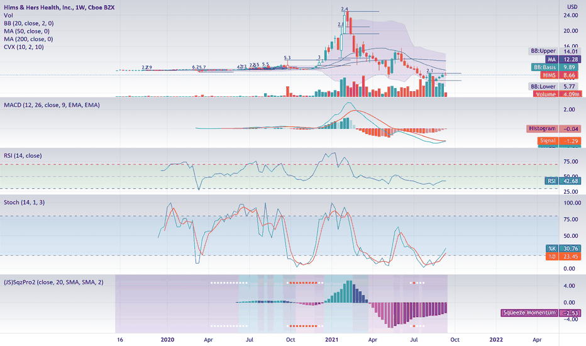
Task: Click the 2022 label on the time axis
Action: point(496,340)
